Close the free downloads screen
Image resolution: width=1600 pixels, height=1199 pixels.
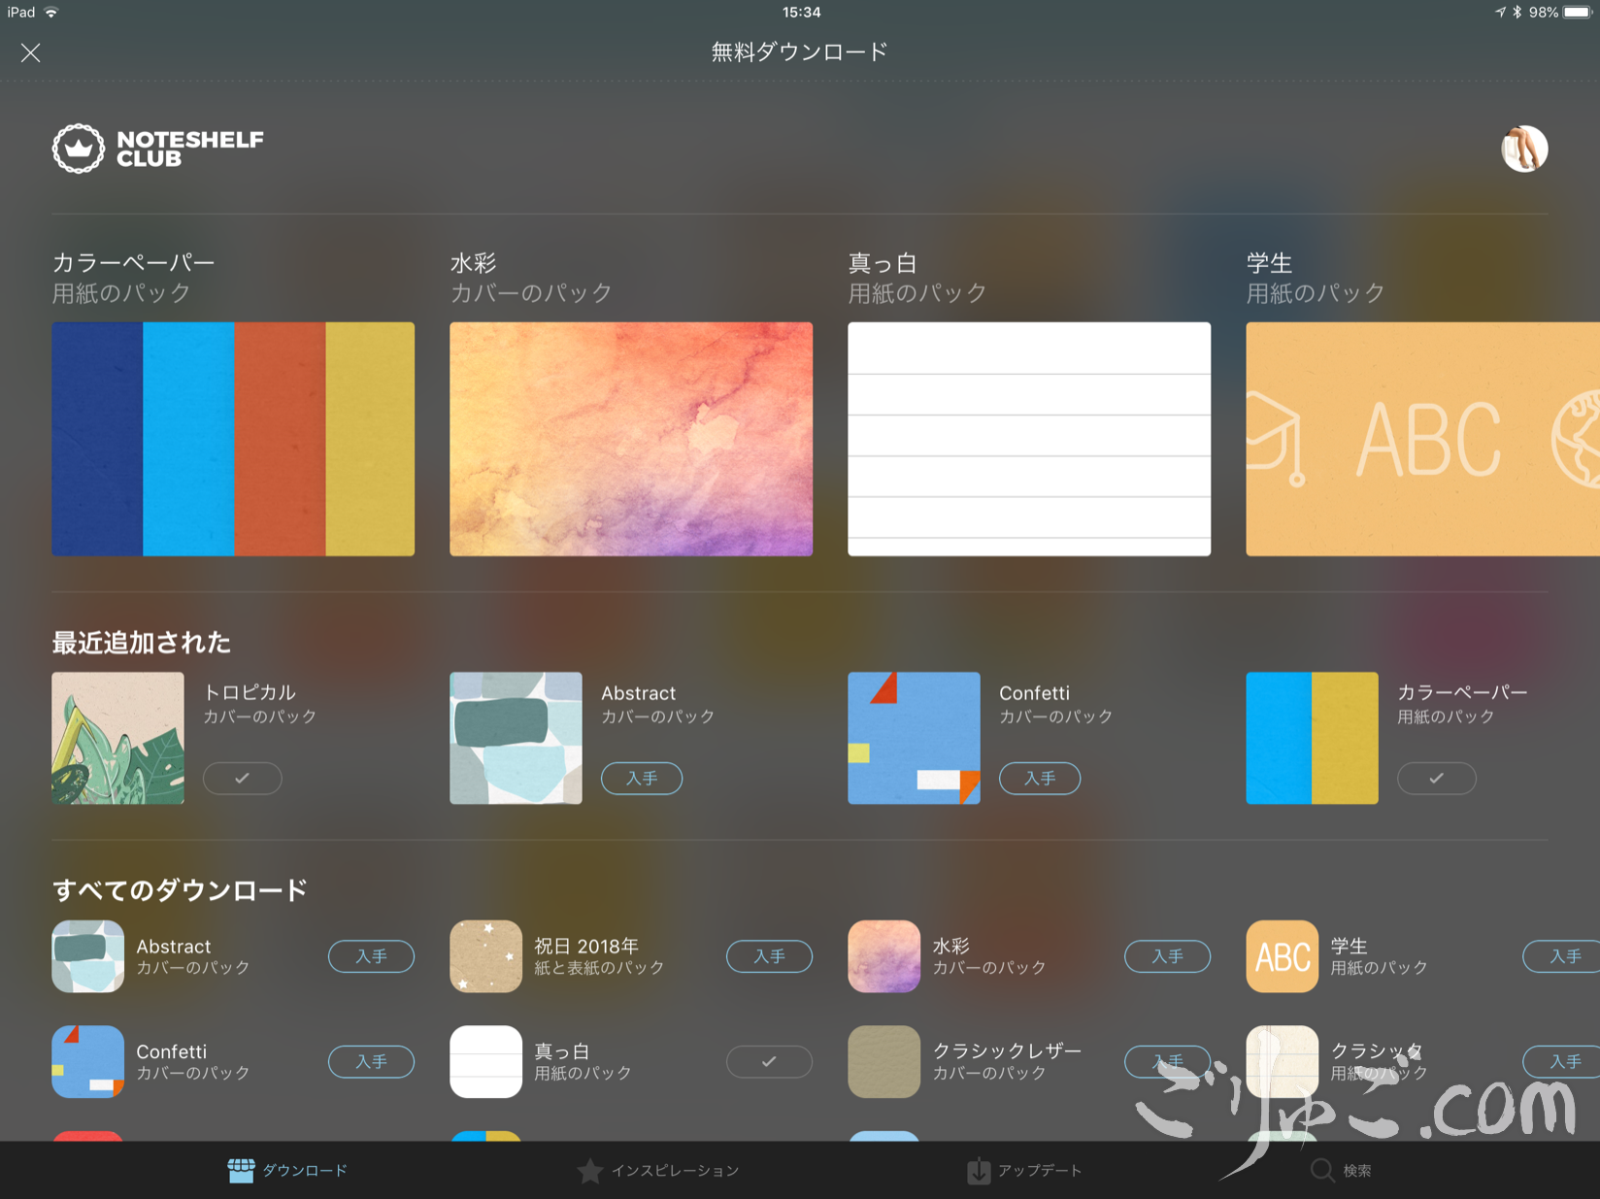pyautogui.click(x=31, y=52)
